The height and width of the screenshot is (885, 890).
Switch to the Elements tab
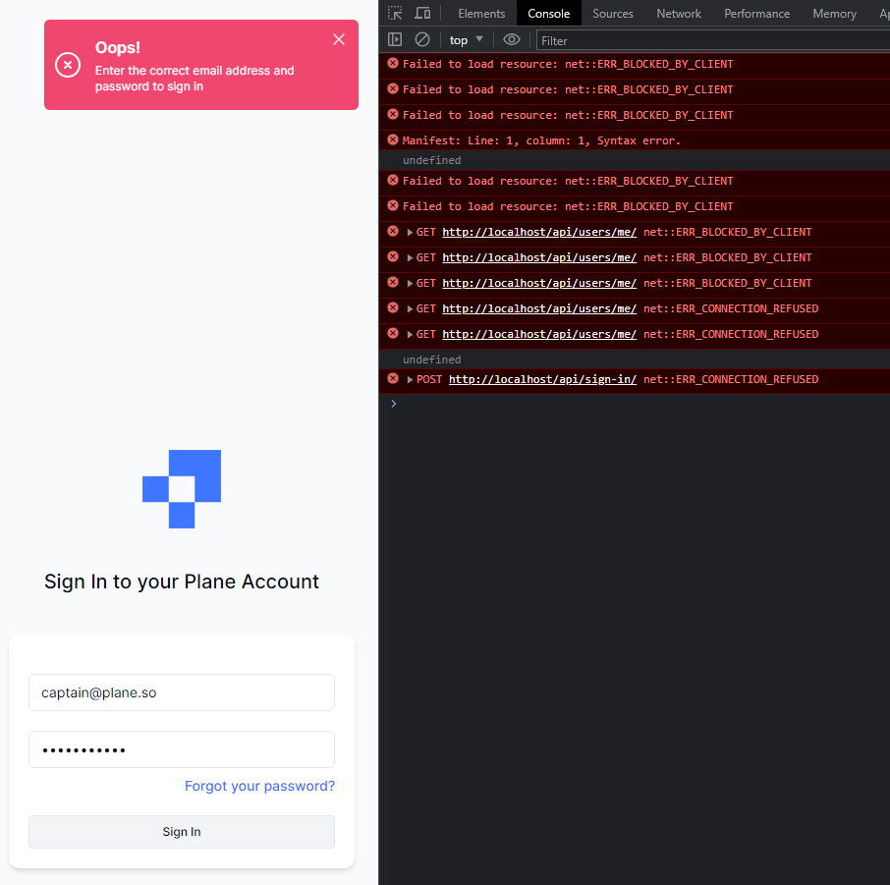pyautogui.click(x=480, y=13)
